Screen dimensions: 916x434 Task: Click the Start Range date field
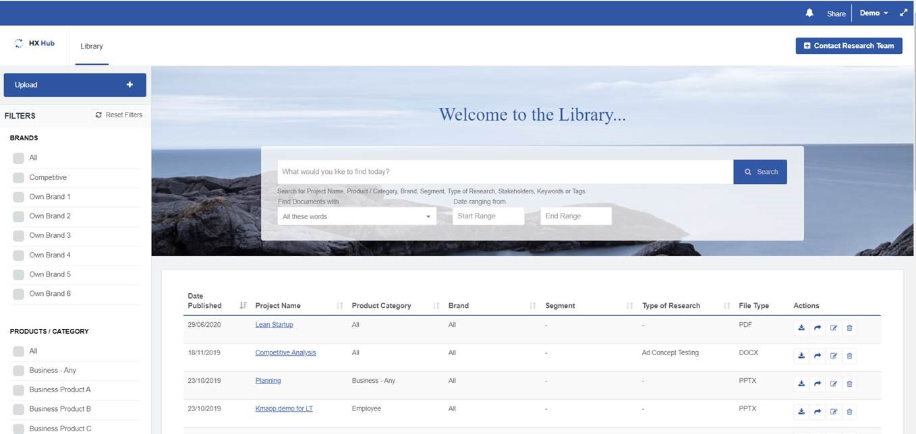click(488, 216)
